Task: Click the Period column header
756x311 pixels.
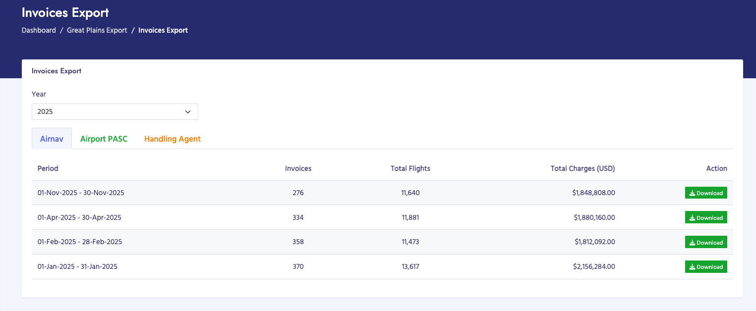Action: coord(48,168)
